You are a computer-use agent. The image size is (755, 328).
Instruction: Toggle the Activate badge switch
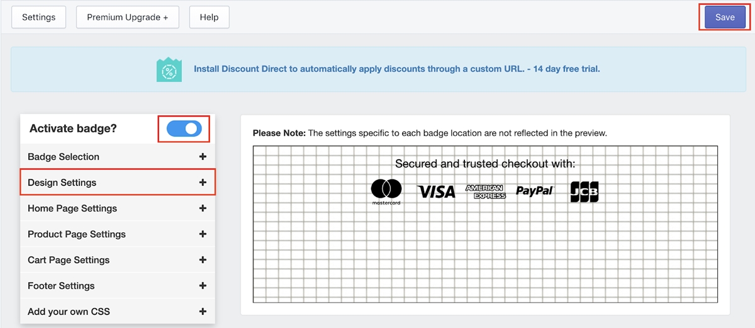184,128
